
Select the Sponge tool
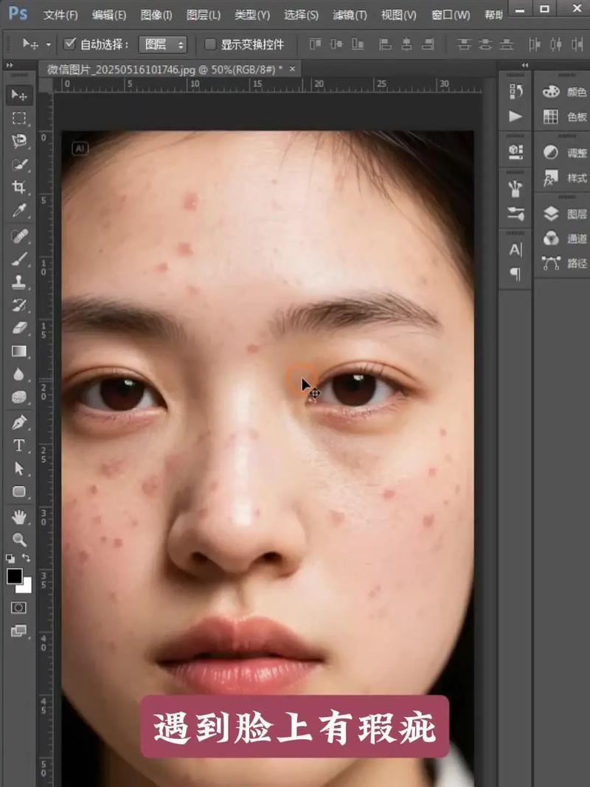(x=19, y=398)
